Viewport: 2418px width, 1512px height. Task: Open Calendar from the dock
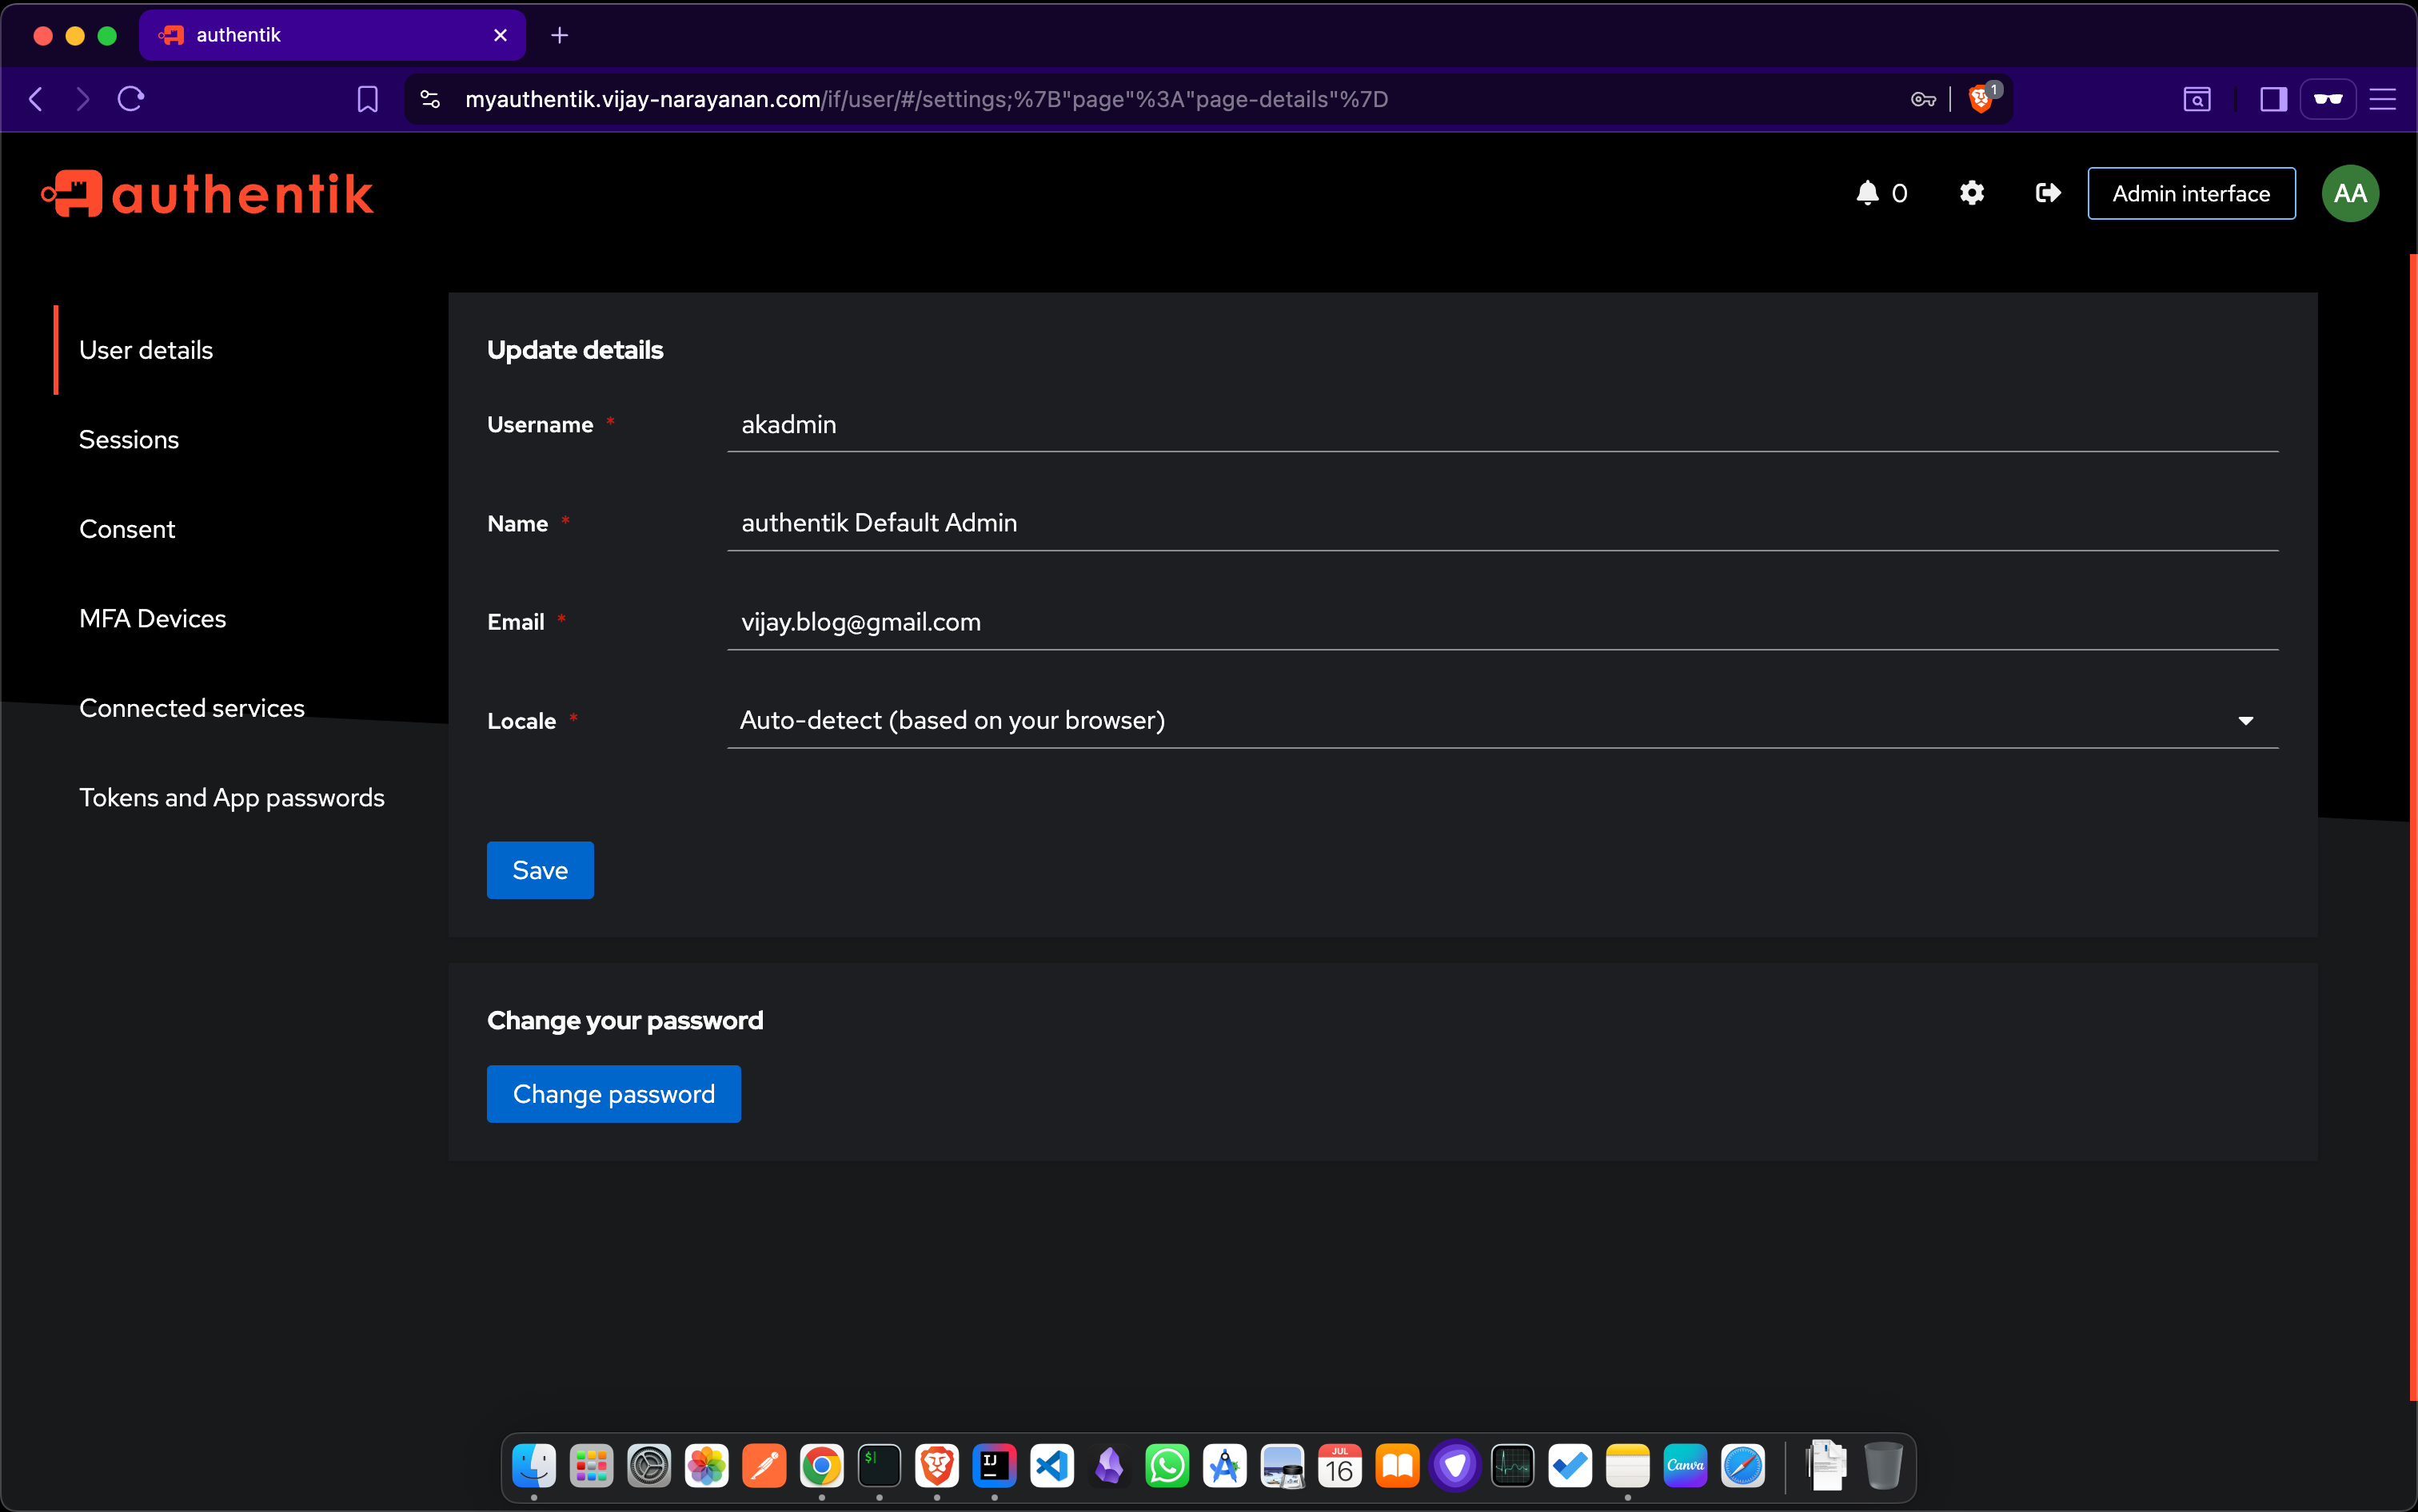coord(1339,1466)
